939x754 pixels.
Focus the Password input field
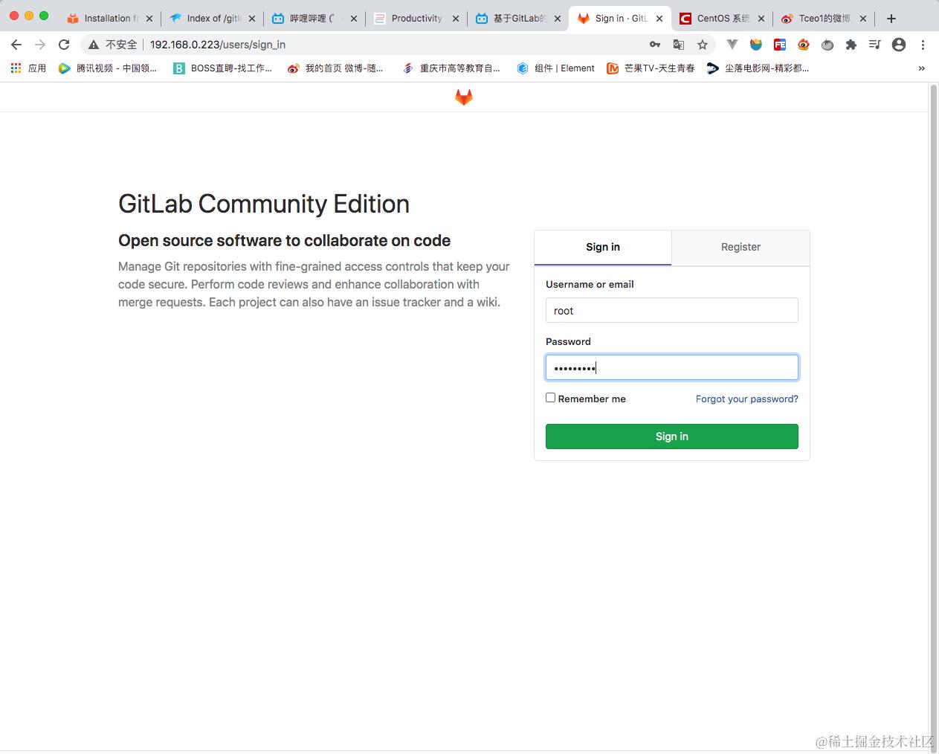(x=672, y=367)
